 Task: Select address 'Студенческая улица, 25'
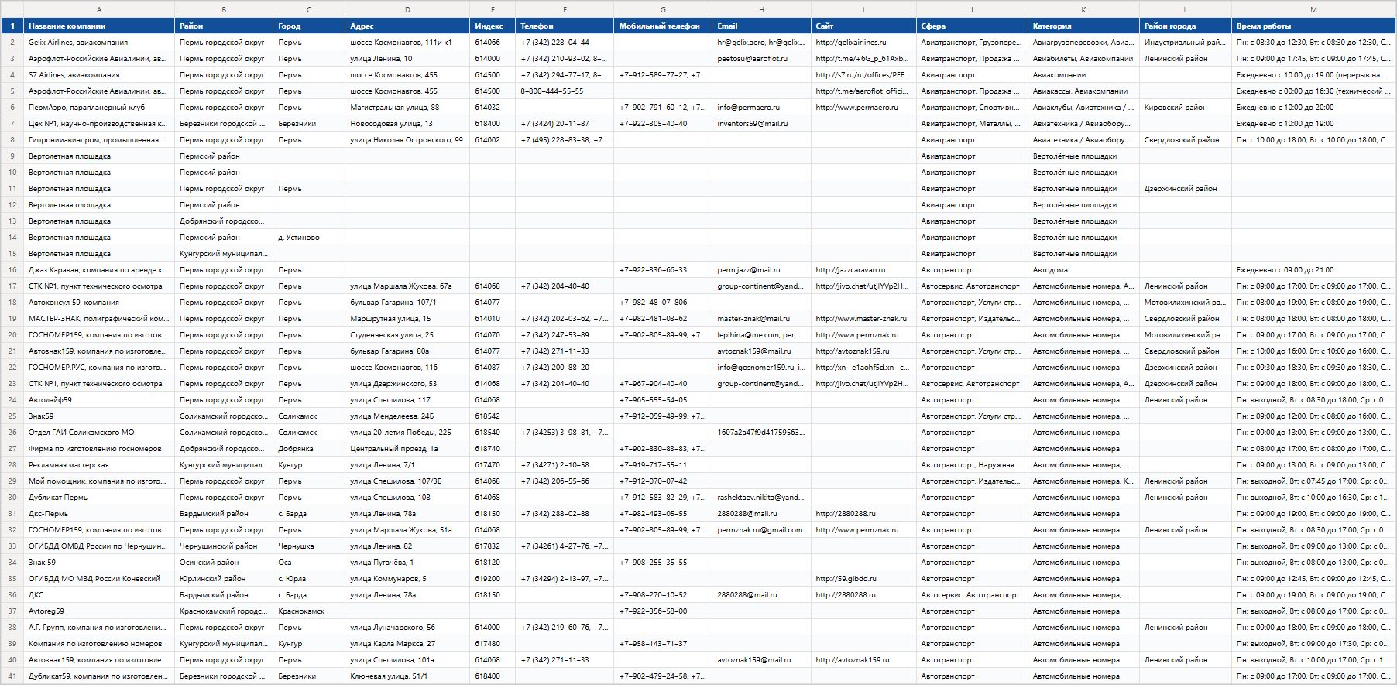coord(407,335)
